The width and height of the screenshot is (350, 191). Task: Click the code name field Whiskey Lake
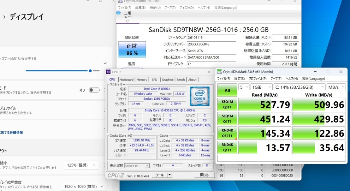[143, 94]
